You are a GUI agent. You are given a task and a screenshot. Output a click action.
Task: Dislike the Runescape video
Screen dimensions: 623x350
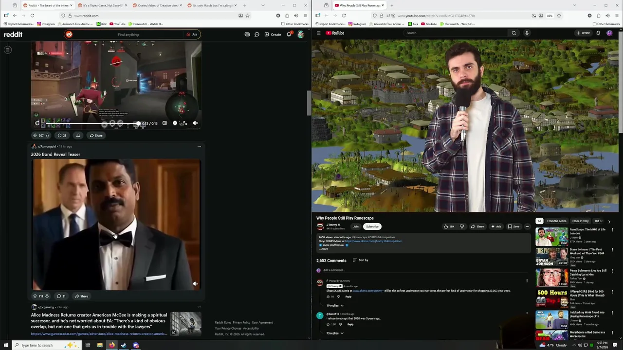pyautogui.click(x=462, y=227)
